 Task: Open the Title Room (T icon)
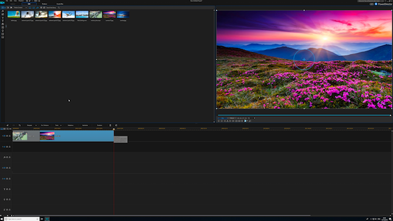[x=3, y=21]
